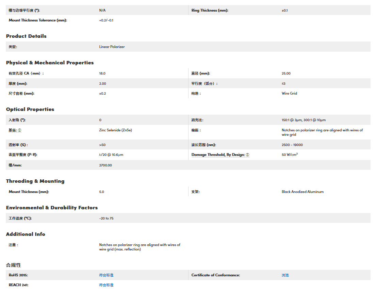This screenshot has height=293, width=376.
Task: Click the Damage Threshold, By Design label
Action: coord(218,155)
